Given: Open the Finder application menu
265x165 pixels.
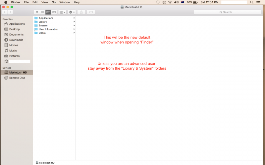Looking at the screenshot, I should [16, 2].
